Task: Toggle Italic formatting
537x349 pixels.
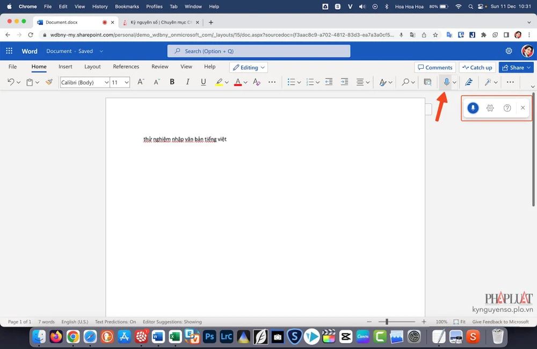Action: [x=187, y=82]
